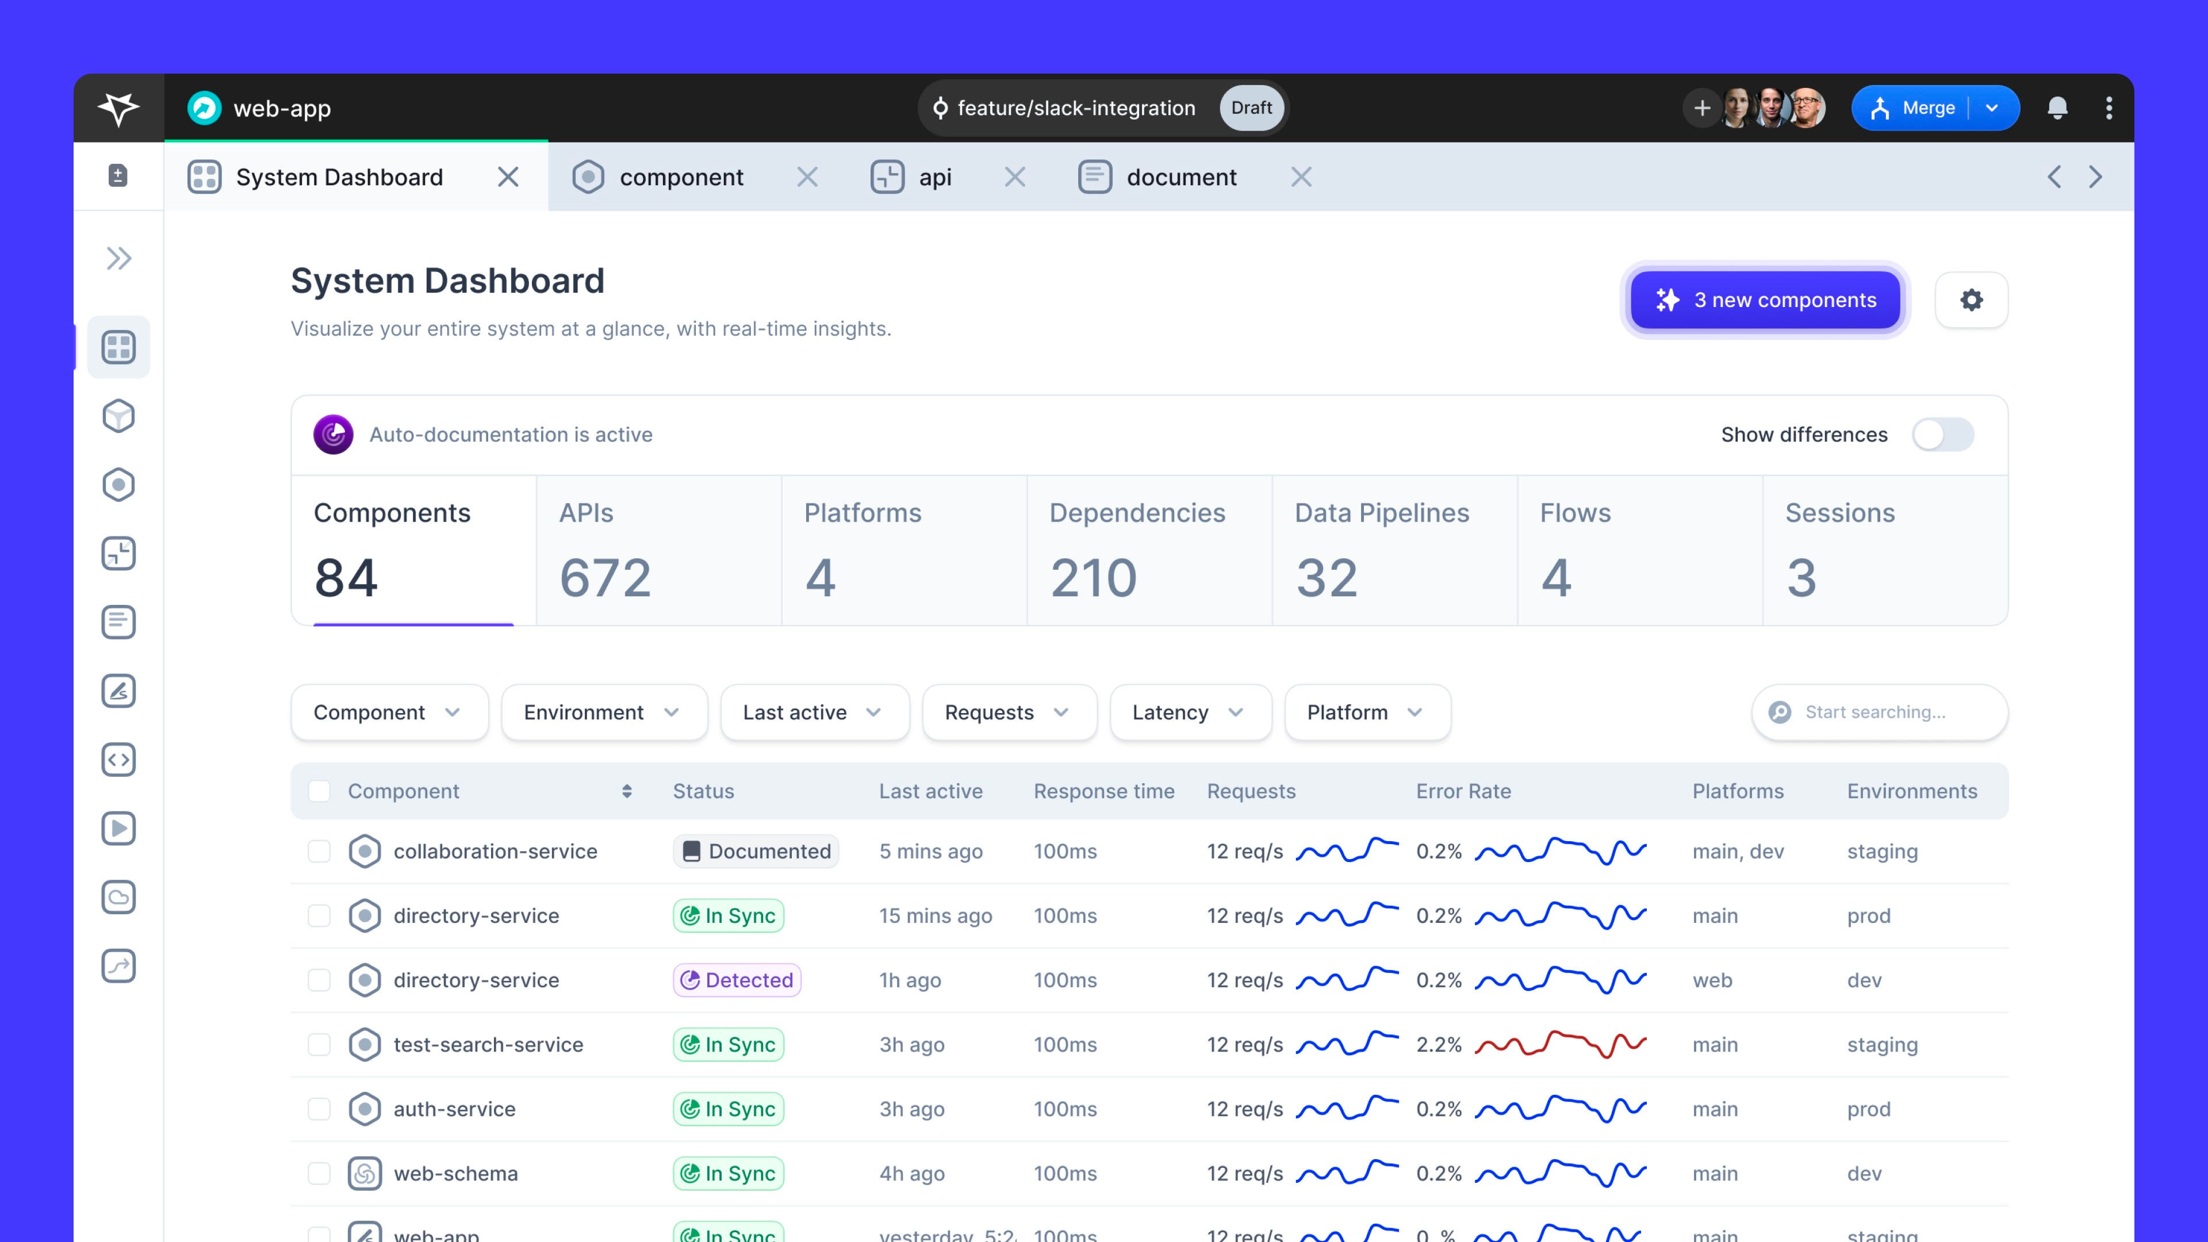Select the Flows stat tab
Viewport: 2208px width, 1242px height.
point(1640,551)
